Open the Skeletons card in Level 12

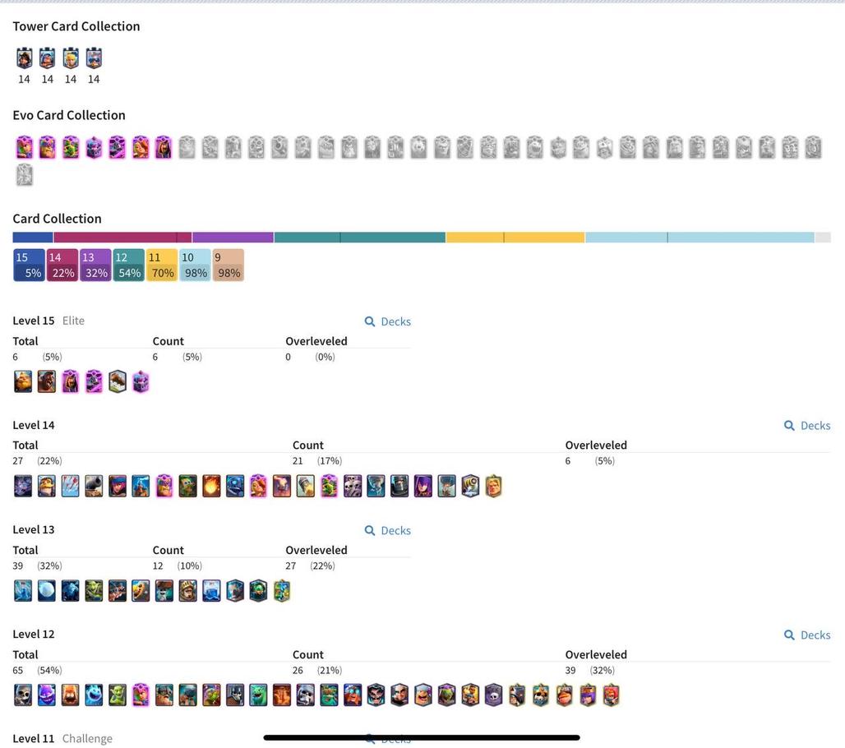pos(23,695)
